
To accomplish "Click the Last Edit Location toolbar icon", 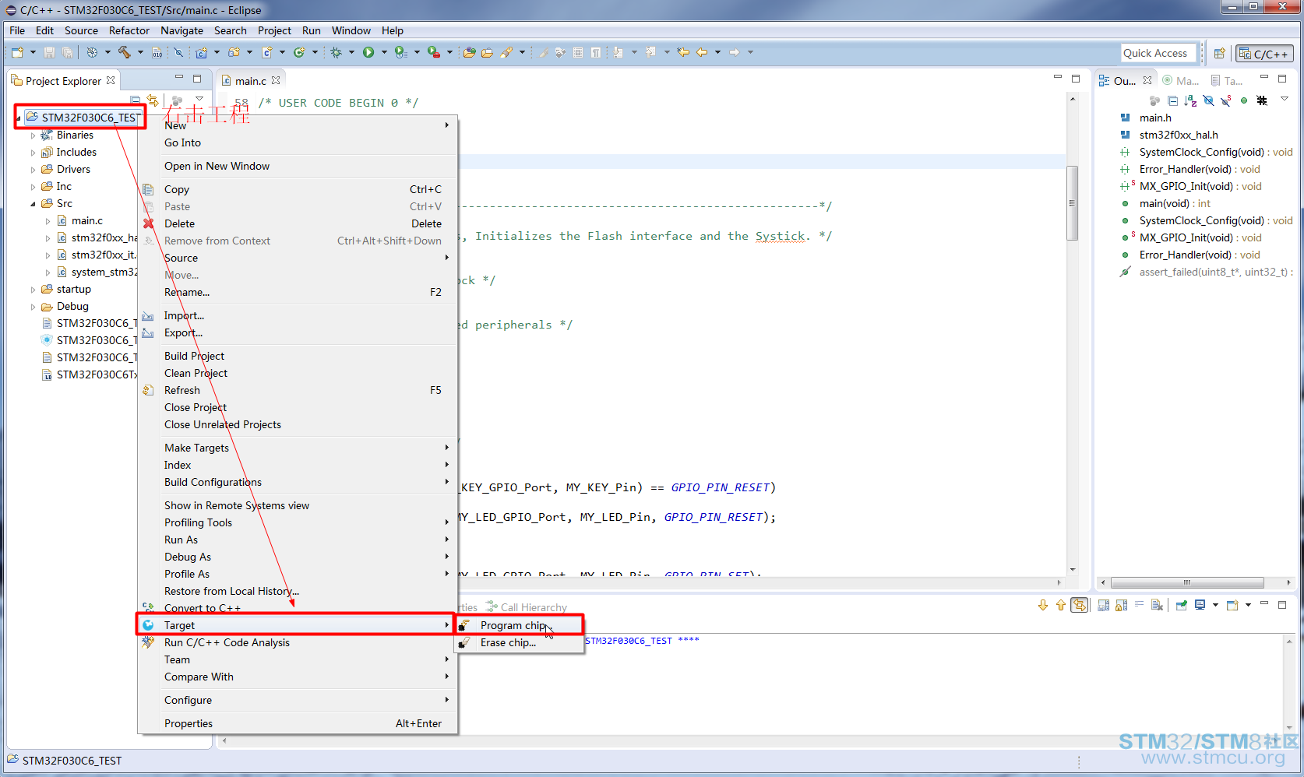I will 683,52.
